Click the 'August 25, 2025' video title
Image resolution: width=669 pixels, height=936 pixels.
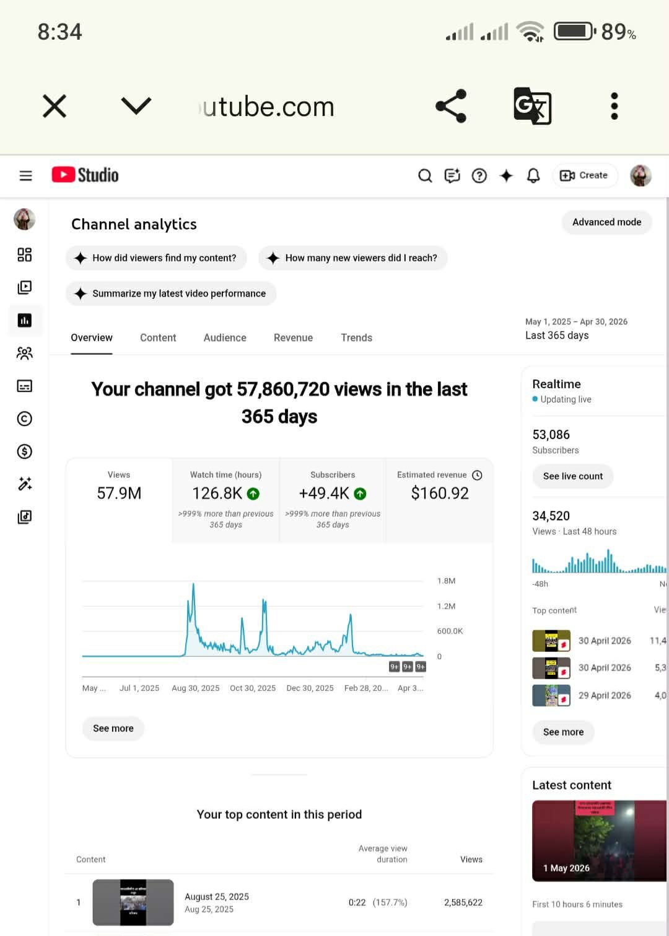pos(217,897)
